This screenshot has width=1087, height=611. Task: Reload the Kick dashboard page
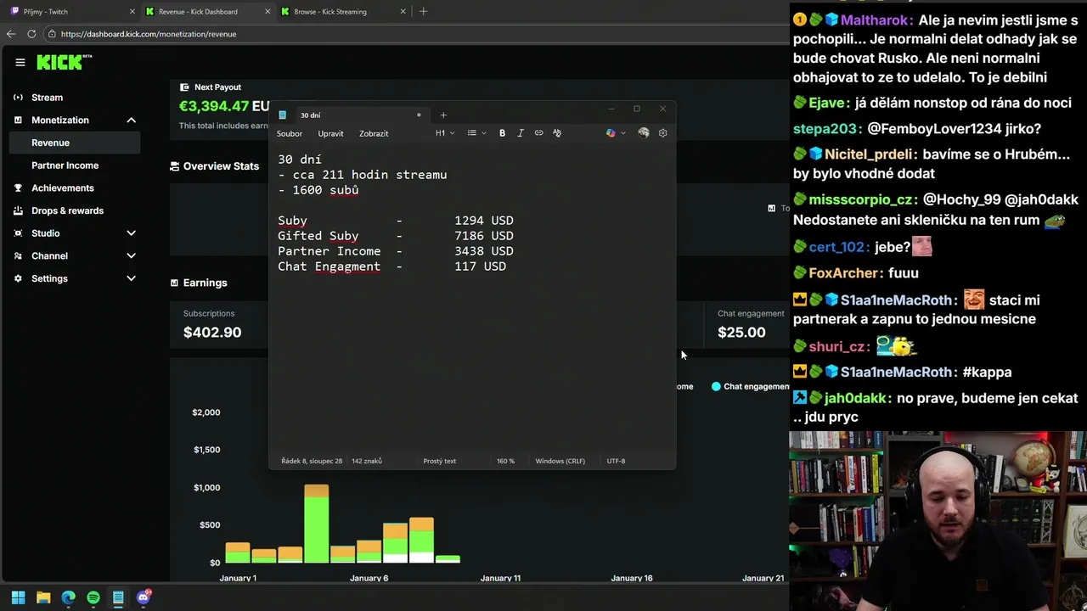pyautogui.click(x=31, y=34)
